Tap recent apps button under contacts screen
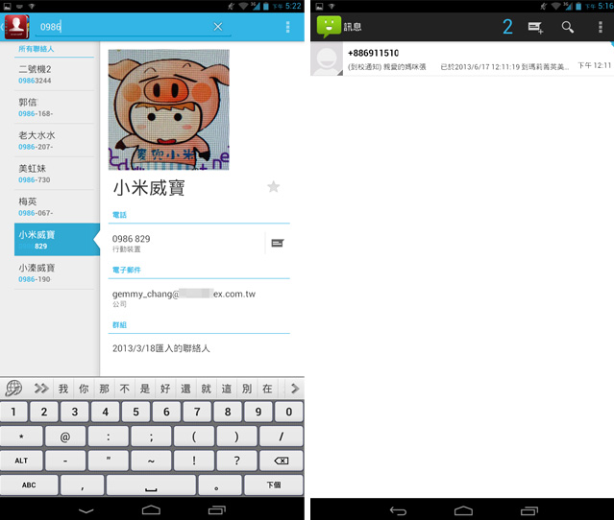614x520 pixels. 216,509
